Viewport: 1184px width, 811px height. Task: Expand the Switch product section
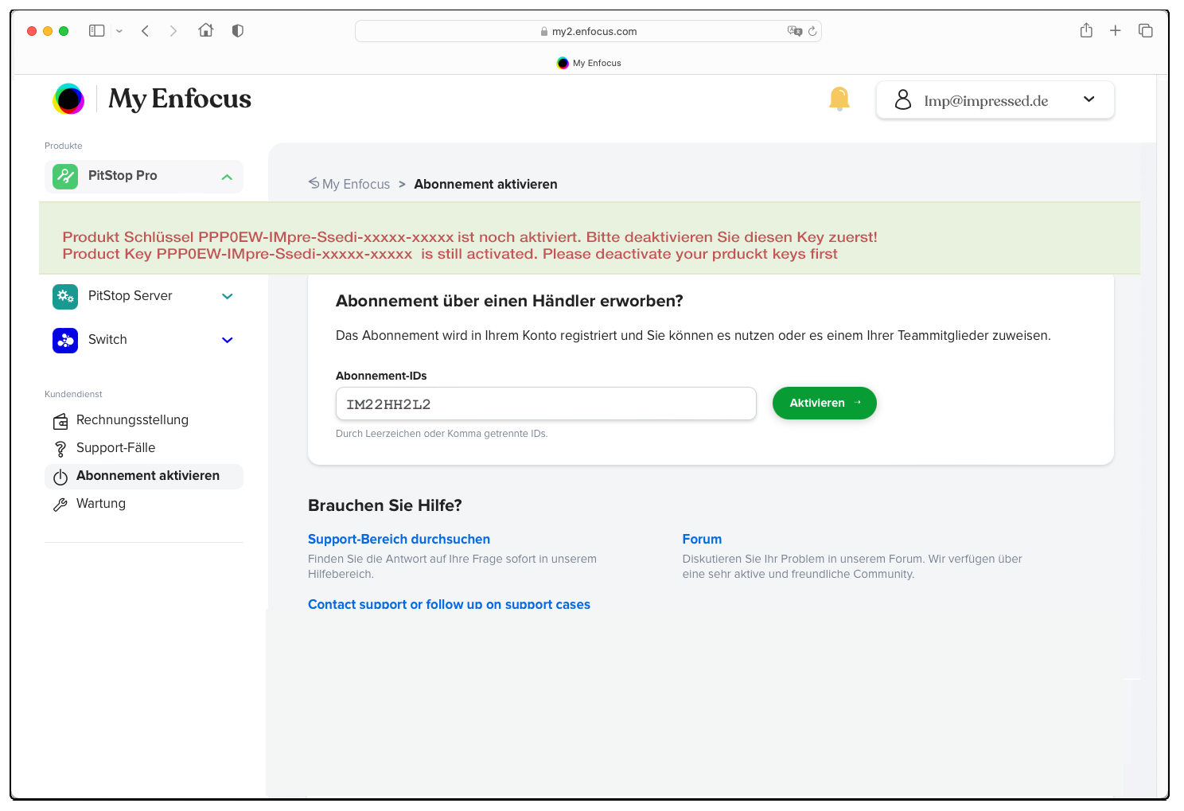[227, 340]
